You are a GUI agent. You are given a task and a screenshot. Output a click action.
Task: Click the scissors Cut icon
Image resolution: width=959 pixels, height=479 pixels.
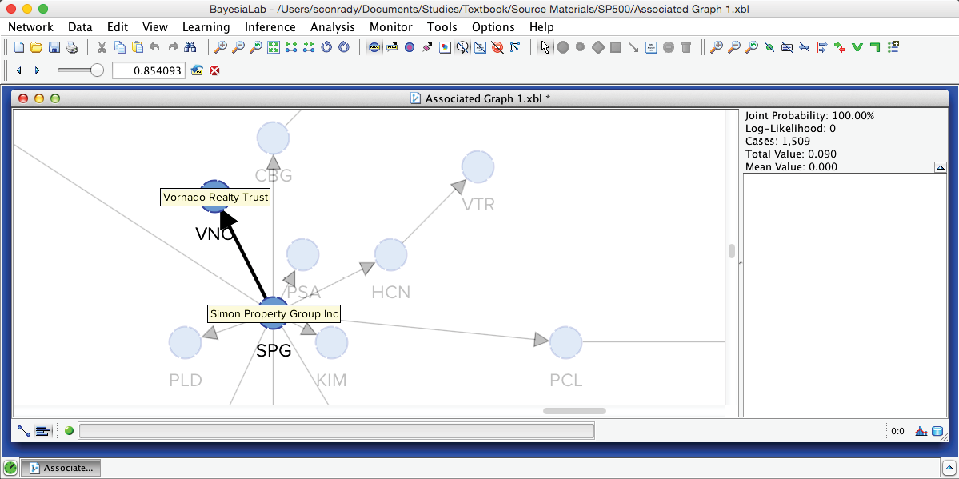[x=102, y=47]
